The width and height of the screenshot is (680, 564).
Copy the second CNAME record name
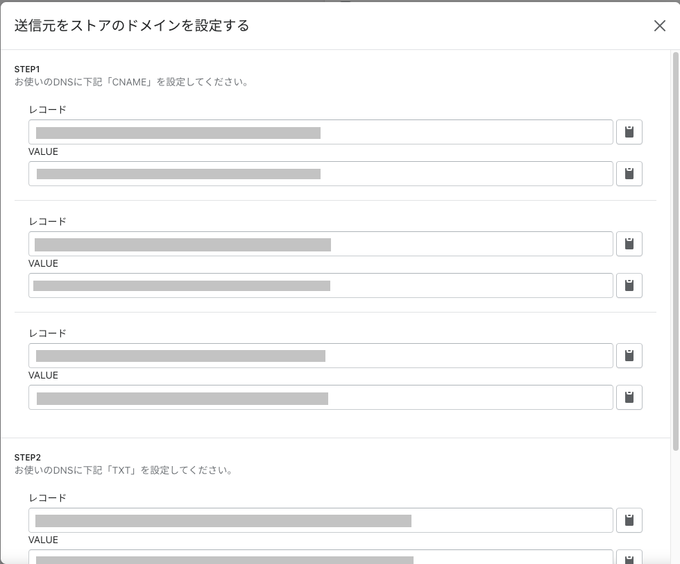pos(629,244)
